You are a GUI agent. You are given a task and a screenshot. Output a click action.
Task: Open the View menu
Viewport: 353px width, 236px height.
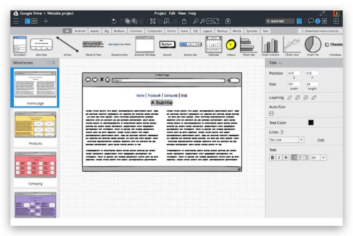(182, 13)
